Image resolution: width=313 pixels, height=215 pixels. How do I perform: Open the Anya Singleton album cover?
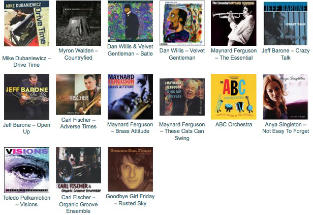tap(286, 97)
